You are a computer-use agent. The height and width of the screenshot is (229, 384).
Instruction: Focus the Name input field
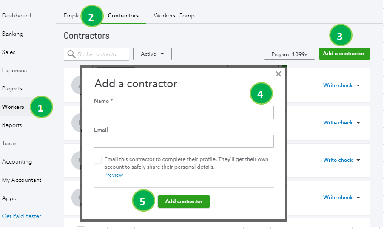(184, 113)
